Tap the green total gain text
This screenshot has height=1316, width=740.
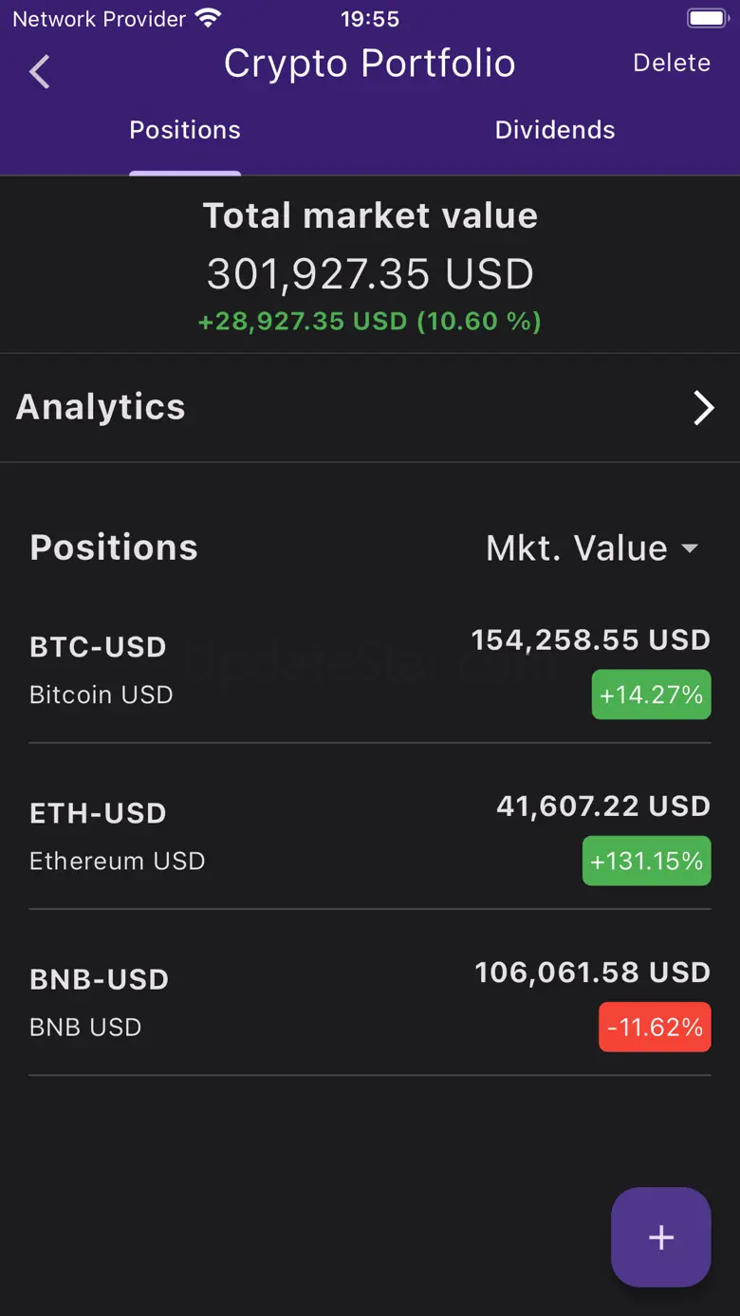pos(370,322)
